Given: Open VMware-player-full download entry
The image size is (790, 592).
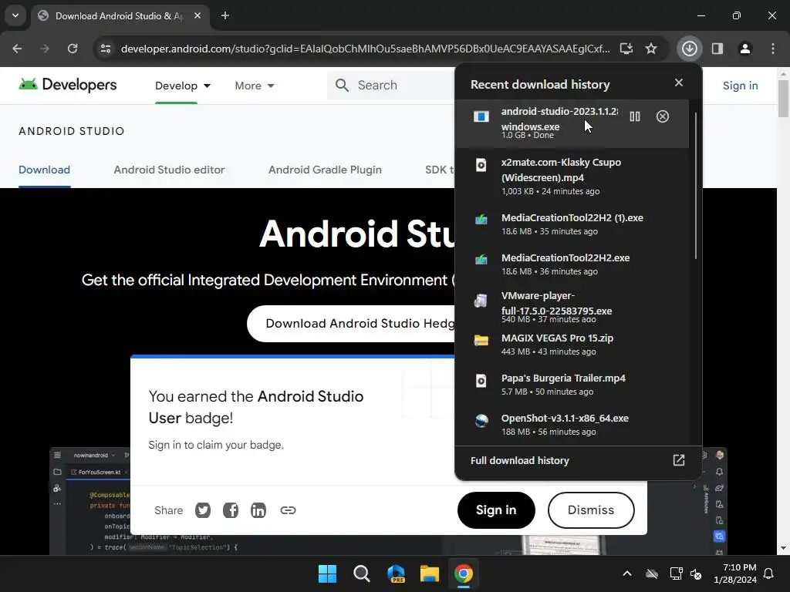Looking at the screenshot, I should click(x=572, y=307).
